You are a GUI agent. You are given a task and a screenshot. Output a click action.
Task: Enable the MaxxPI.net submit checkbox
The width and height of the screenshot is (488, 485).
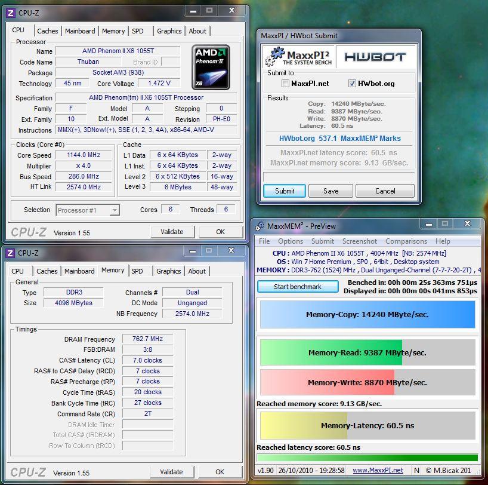point(285,83)
